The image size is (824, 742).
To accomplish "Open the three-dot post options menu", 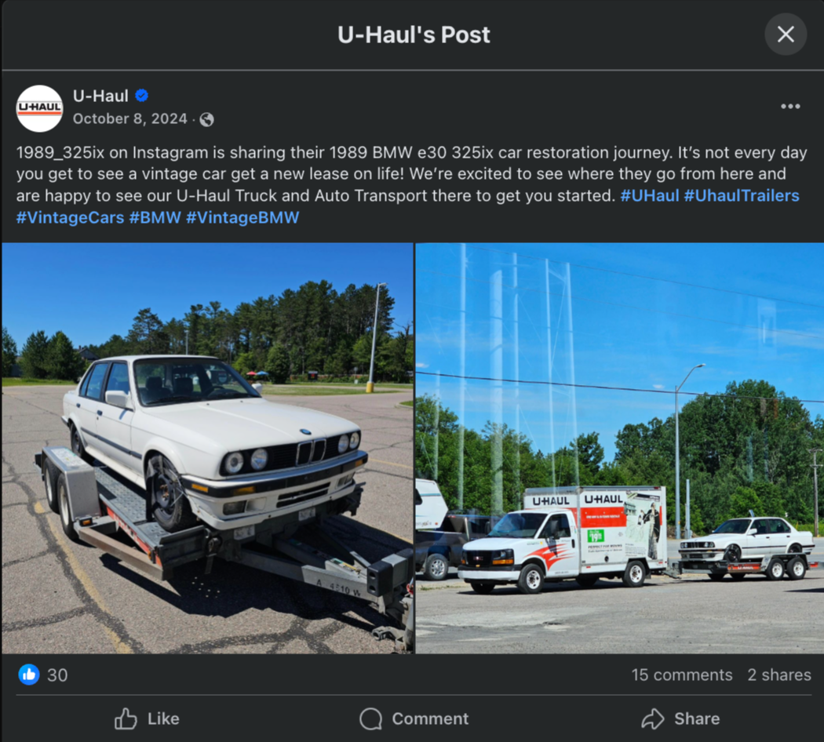I will pos(789,107).
